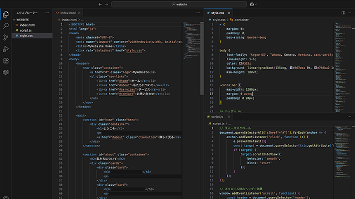Switch to the script.js tab
The width and height of the screenshot is (355, 199).
click(x=217, y=117)
